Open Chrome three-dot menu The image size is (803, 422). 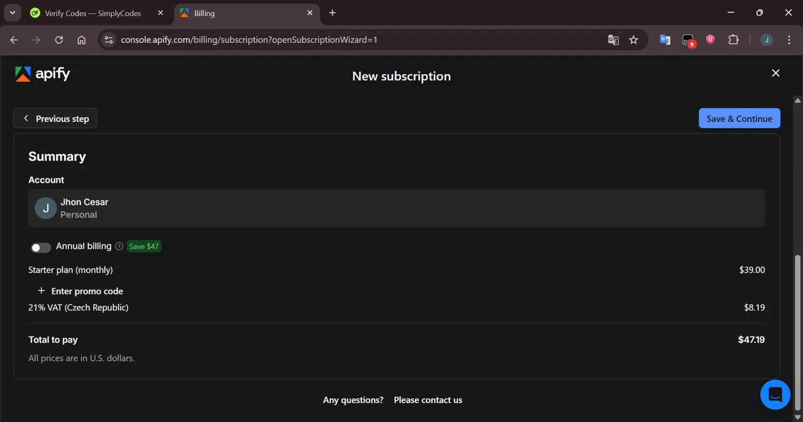(x=789, y=40)
